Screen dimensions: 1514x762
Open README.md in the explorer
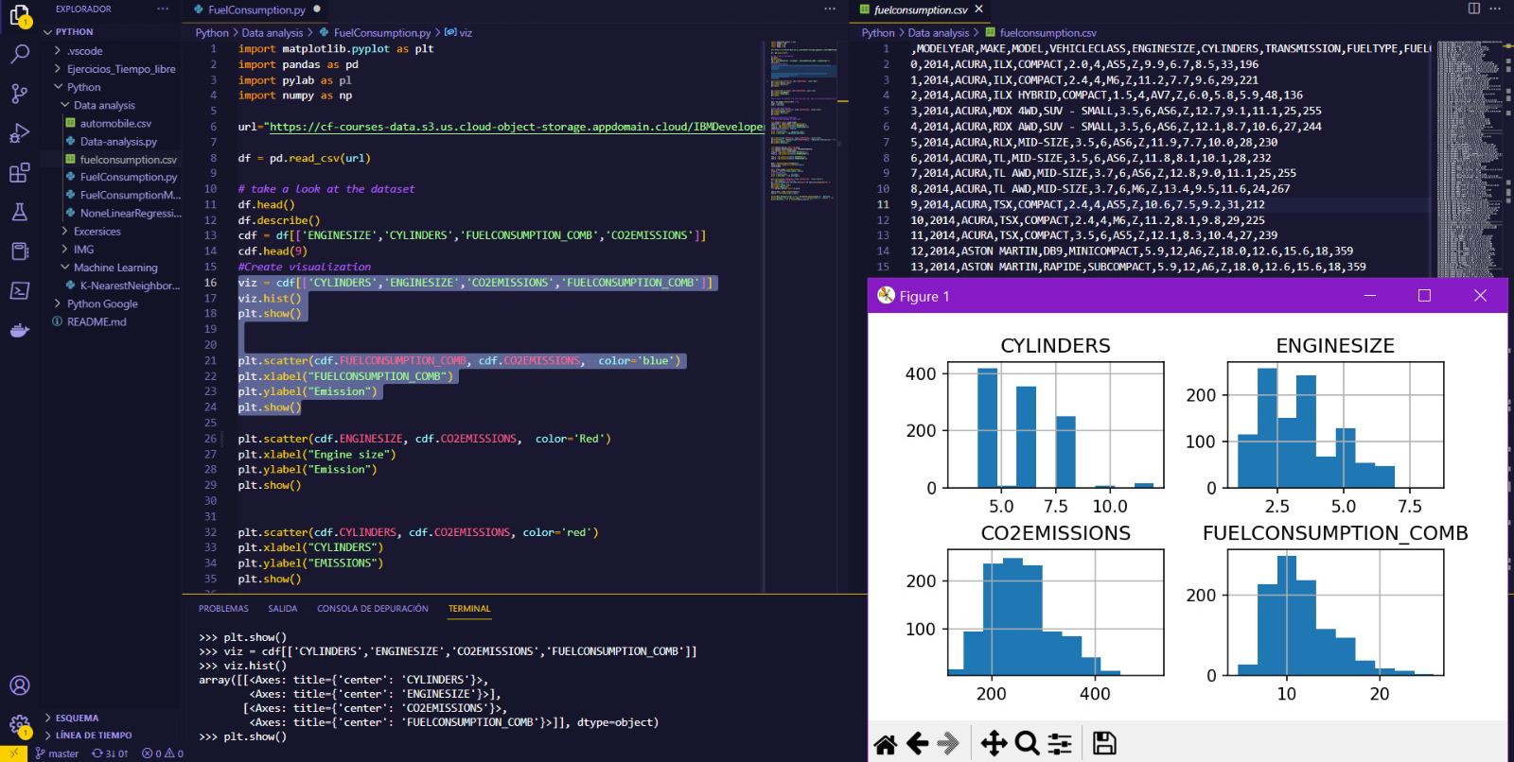coord(97,321)
